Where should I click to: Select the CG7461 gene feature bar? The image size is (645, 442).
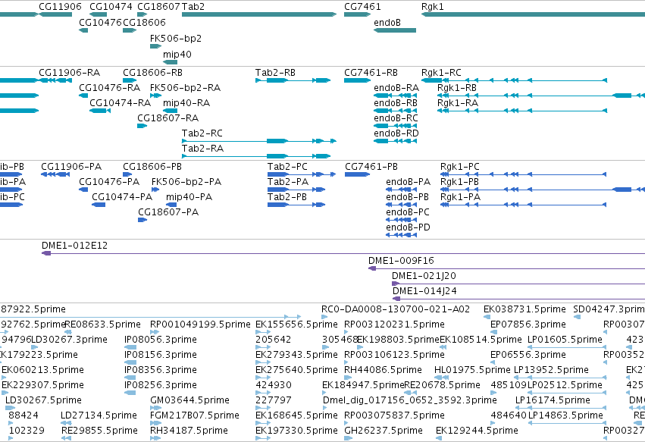pos(358,14)
